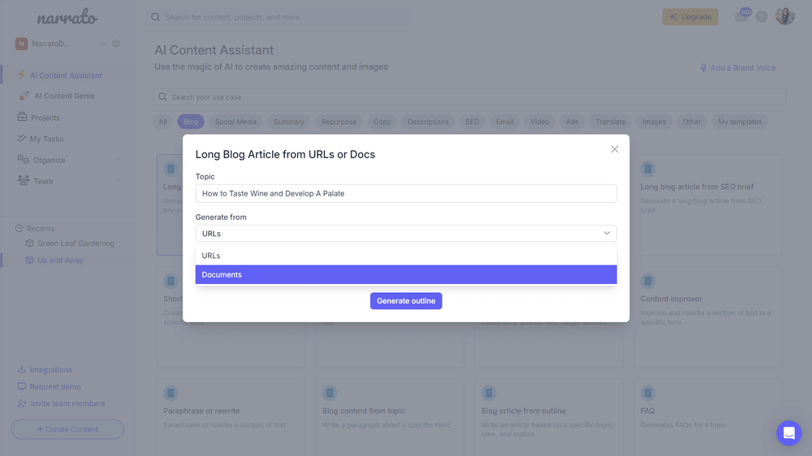Viewport: 812px width, 456px height.
Task: Select the Repurpose filter tab
Action: pyautogui.click(x=339, y=122)
